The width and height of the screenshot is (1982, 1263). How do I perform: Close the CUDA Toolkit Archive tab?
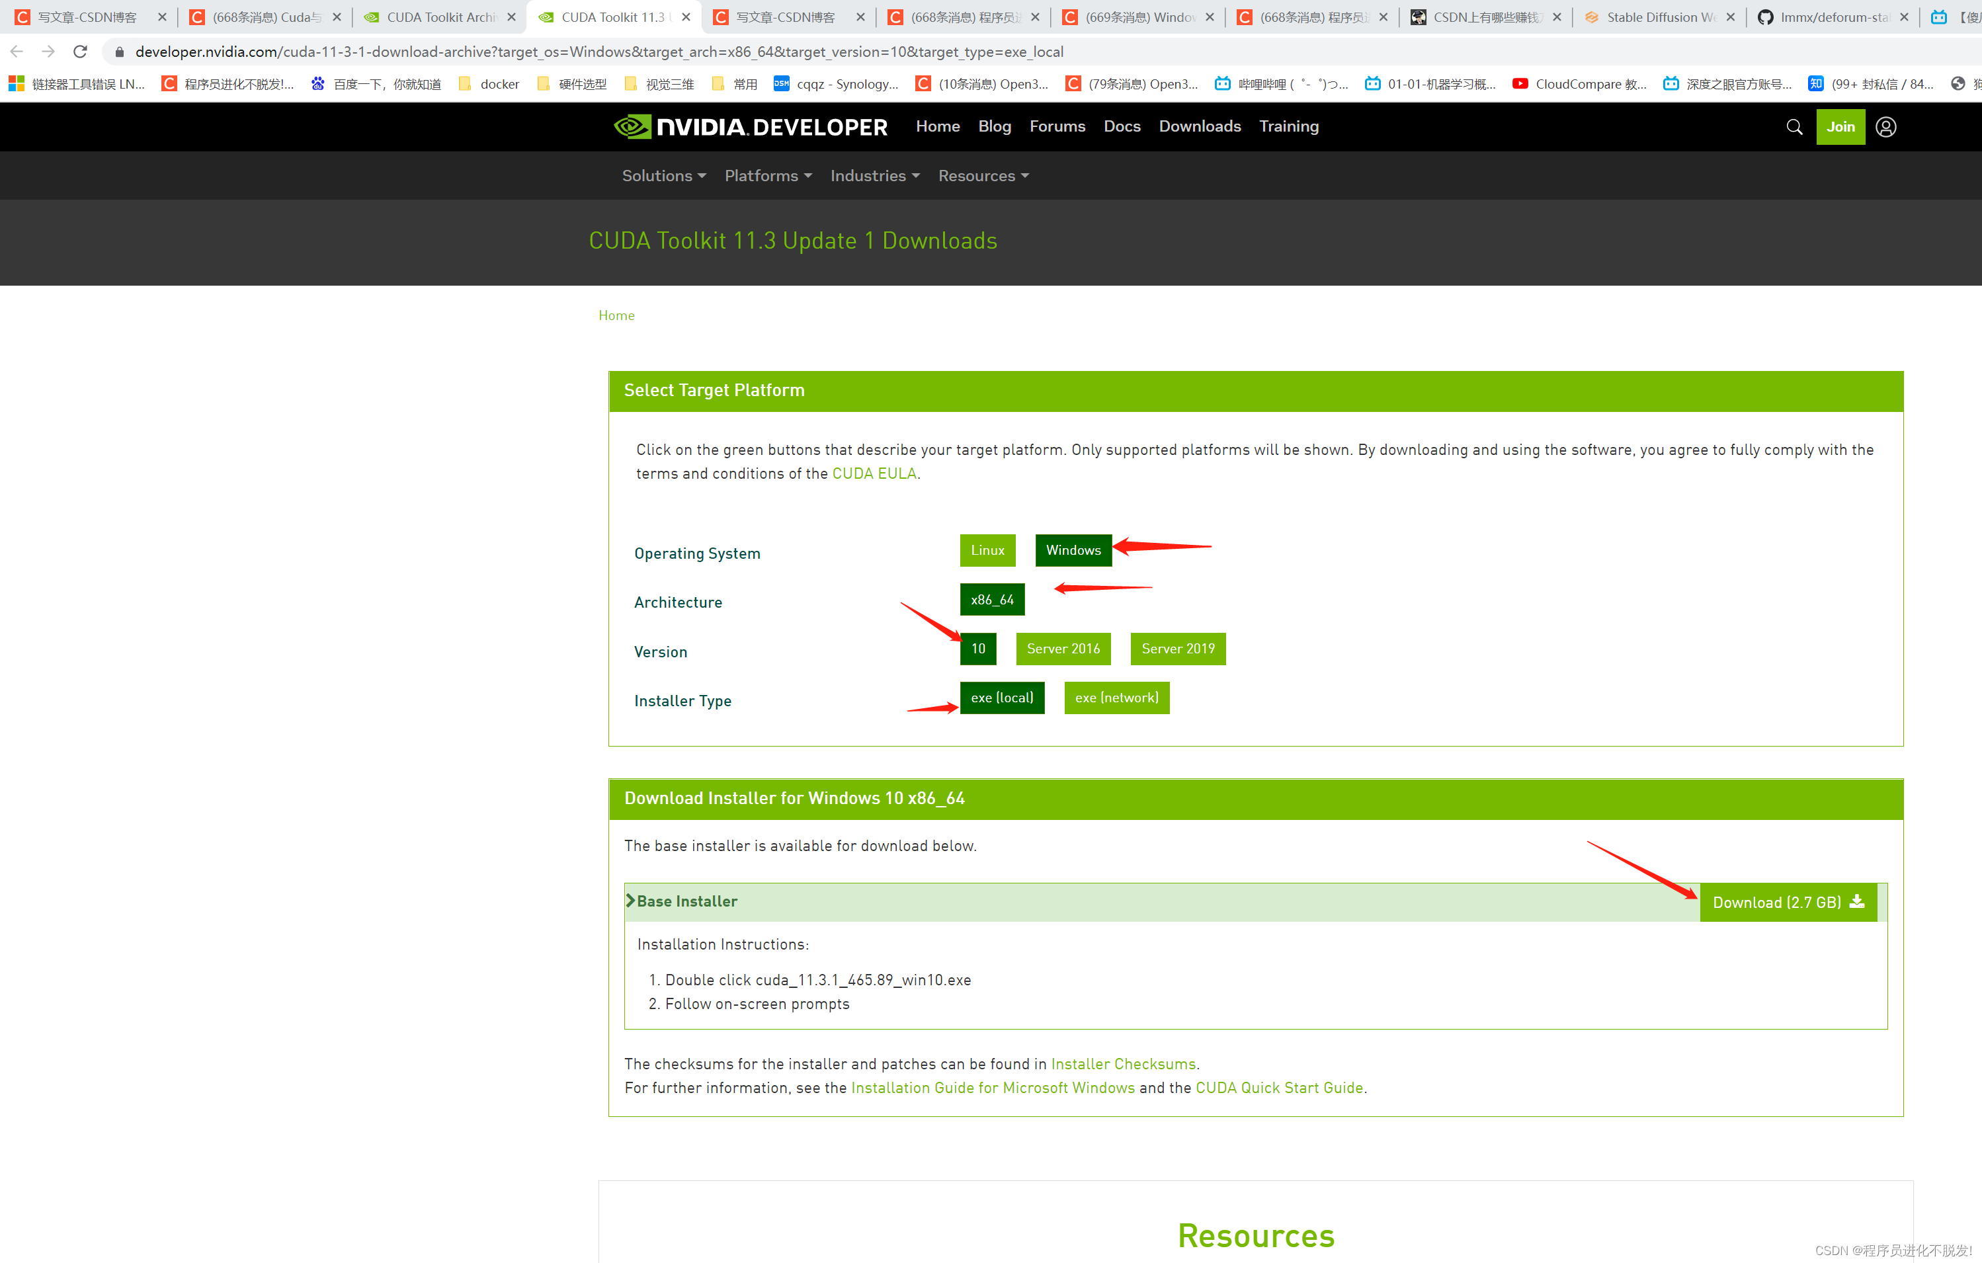point(511,17)
